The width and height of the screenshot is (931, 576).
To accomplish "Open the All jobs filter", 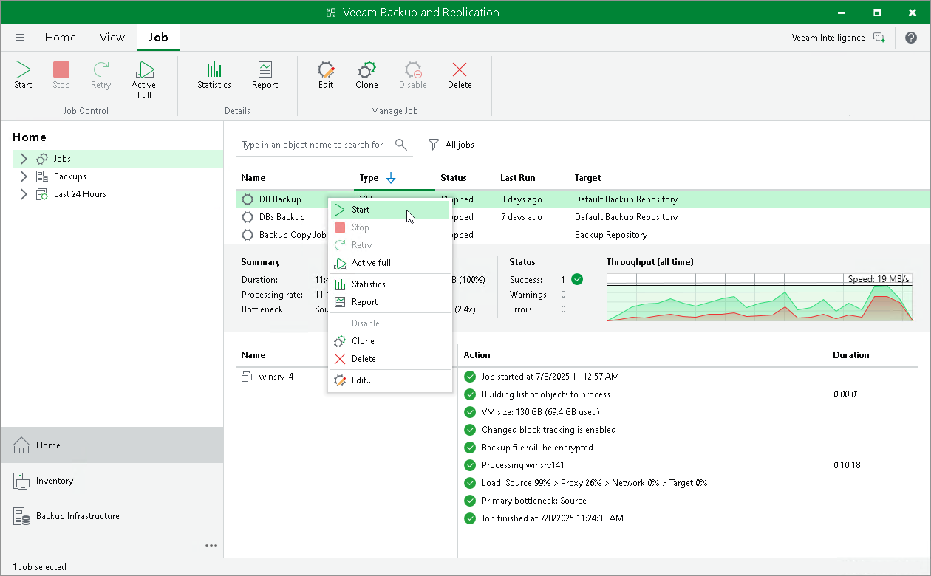I will [451, 145].
